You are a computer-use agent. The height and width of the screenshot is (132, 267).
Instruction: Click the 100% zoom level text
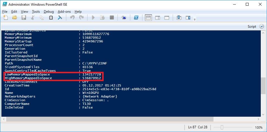259,127
